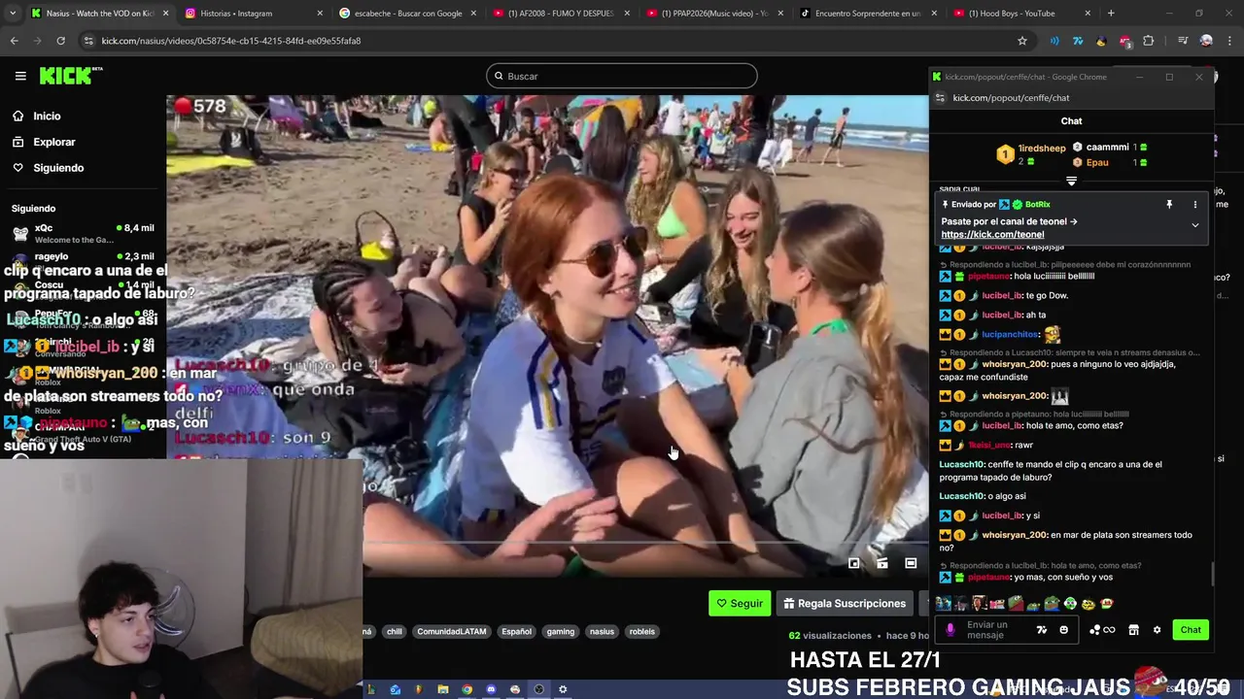Select the chill tag
Image resolution: width=1244 pixels, height=699 pixels.
(394, 631)
